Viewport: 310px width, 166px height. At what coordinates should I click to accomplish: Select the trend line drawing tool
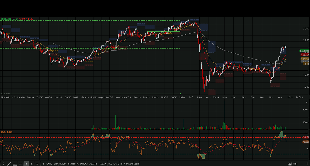pos(9,164)
